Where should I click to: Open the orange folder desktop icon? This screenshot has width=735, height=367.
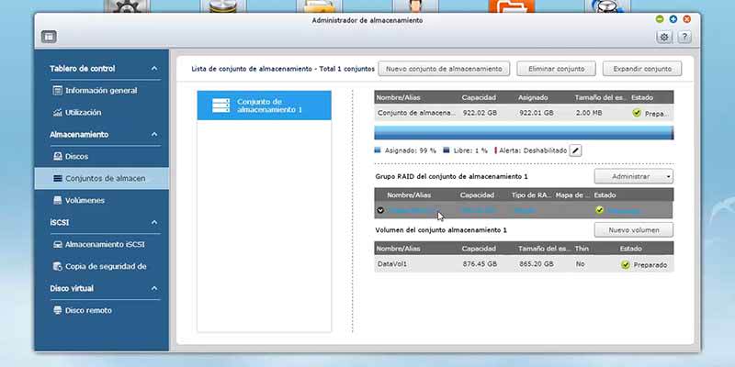click(x=512, y=6)
